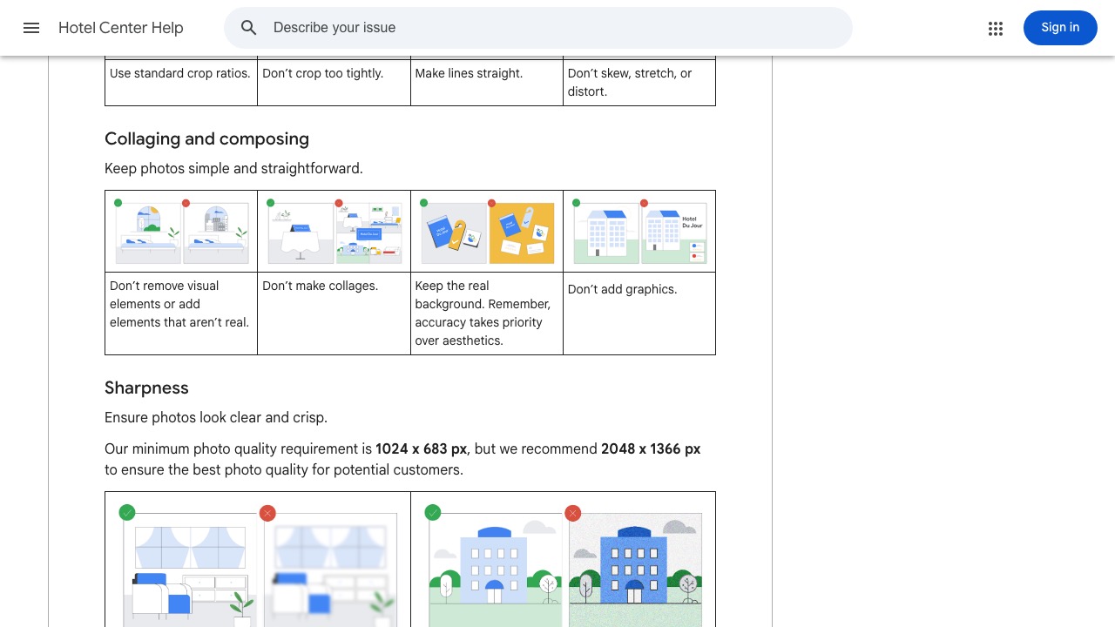This screenshot has height=627, width=1115.
Task: Click the "Don't make collages." cell text
Action: (320, 286)
